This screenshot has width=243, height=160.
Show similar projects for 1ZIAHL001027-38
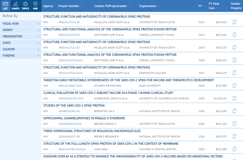pyautogui.click(x=234, y=136)
